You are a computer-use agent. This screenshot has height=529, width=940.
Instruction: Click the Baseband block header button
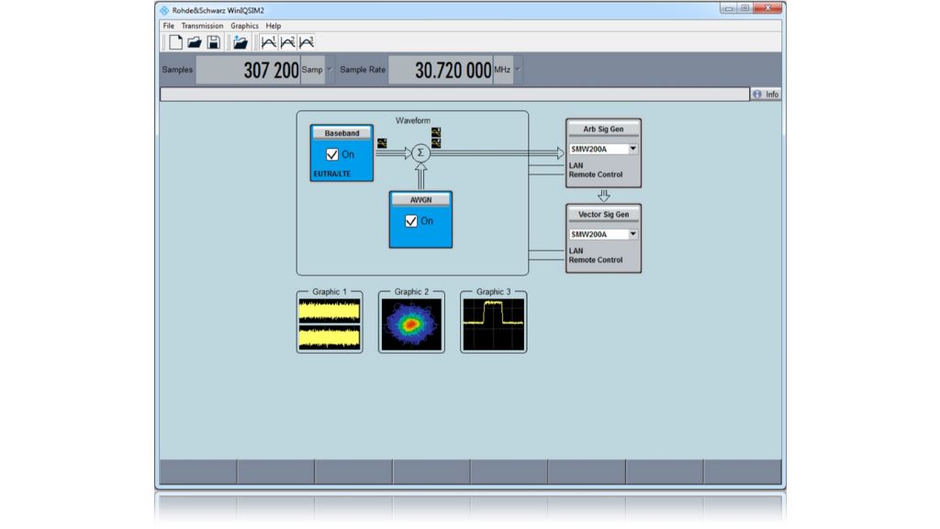coord(341,133)
